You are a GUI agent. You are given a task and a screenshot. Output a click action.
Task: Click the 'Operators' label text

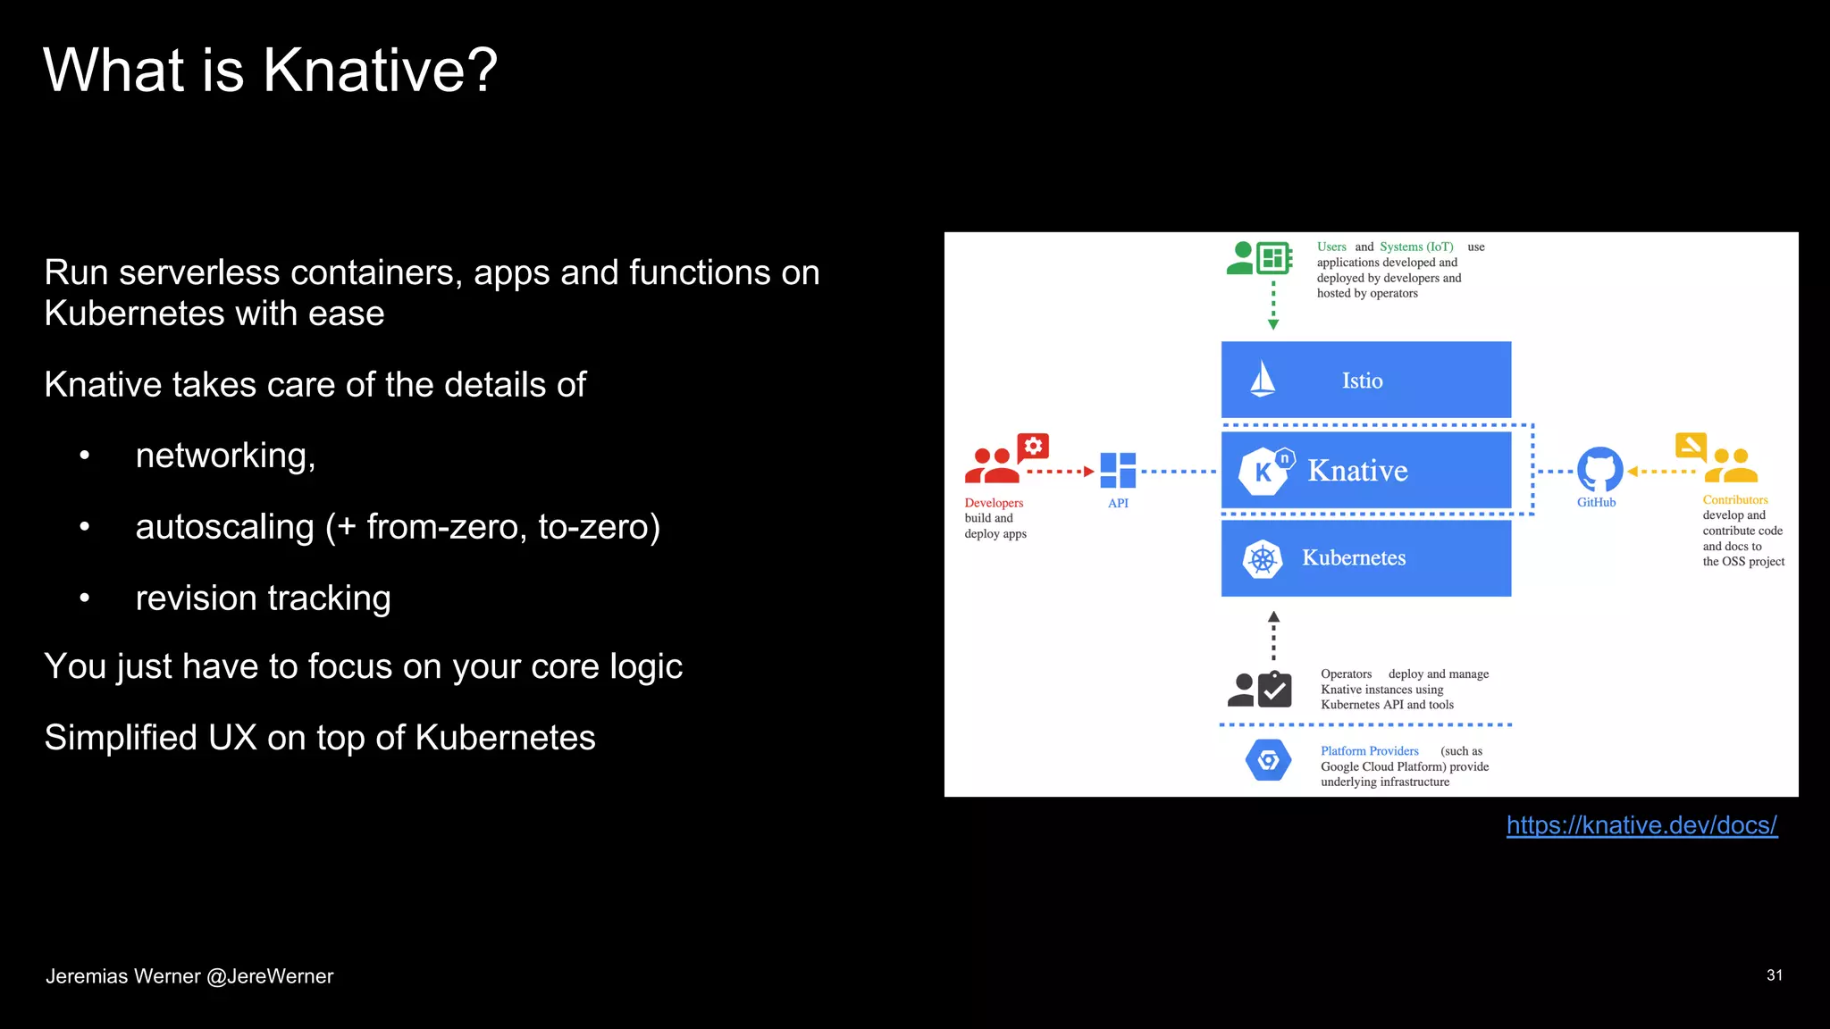click(1346, 674)
